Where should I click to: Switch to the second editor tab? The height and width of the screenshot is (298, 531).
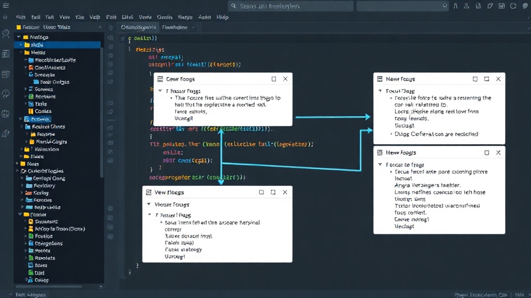click(175, 27)
